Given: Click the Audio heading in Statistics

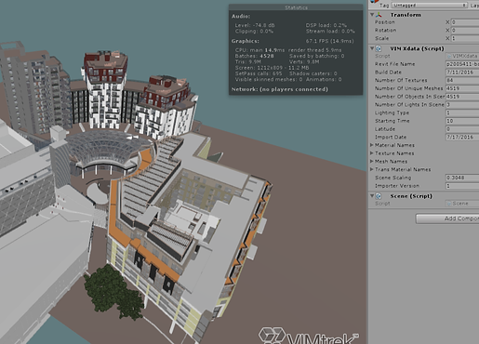Looking at the screenshot, I should 241,16.
